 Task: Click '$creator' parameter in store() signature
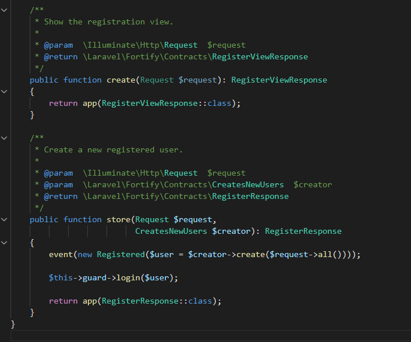pos(231,231)
